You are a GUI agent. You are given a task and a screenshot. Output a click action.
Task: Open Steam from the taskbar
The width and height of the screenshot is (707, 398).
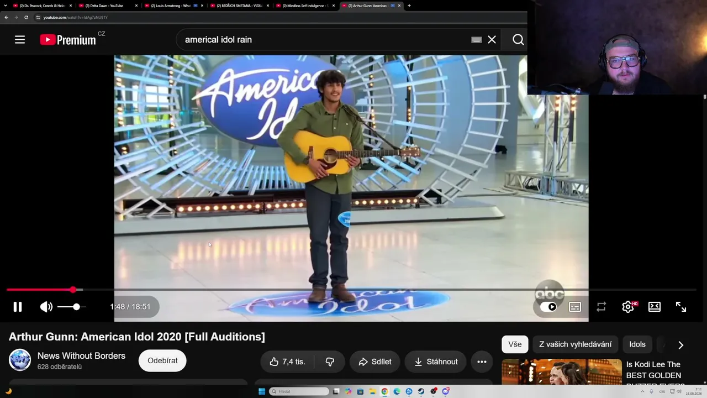pos(421,391)
